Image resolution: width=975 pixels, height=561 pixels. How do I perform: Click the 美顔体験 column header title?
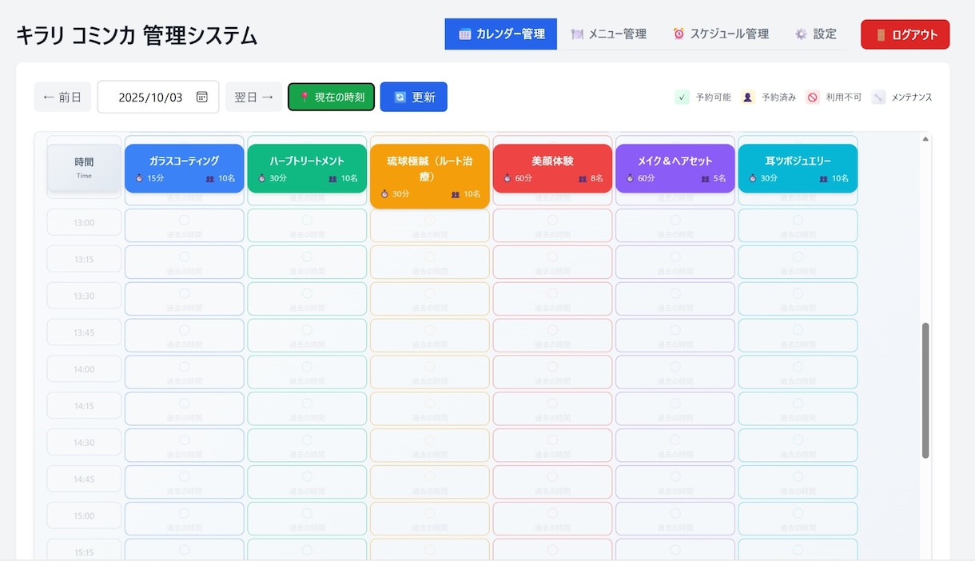553,161
